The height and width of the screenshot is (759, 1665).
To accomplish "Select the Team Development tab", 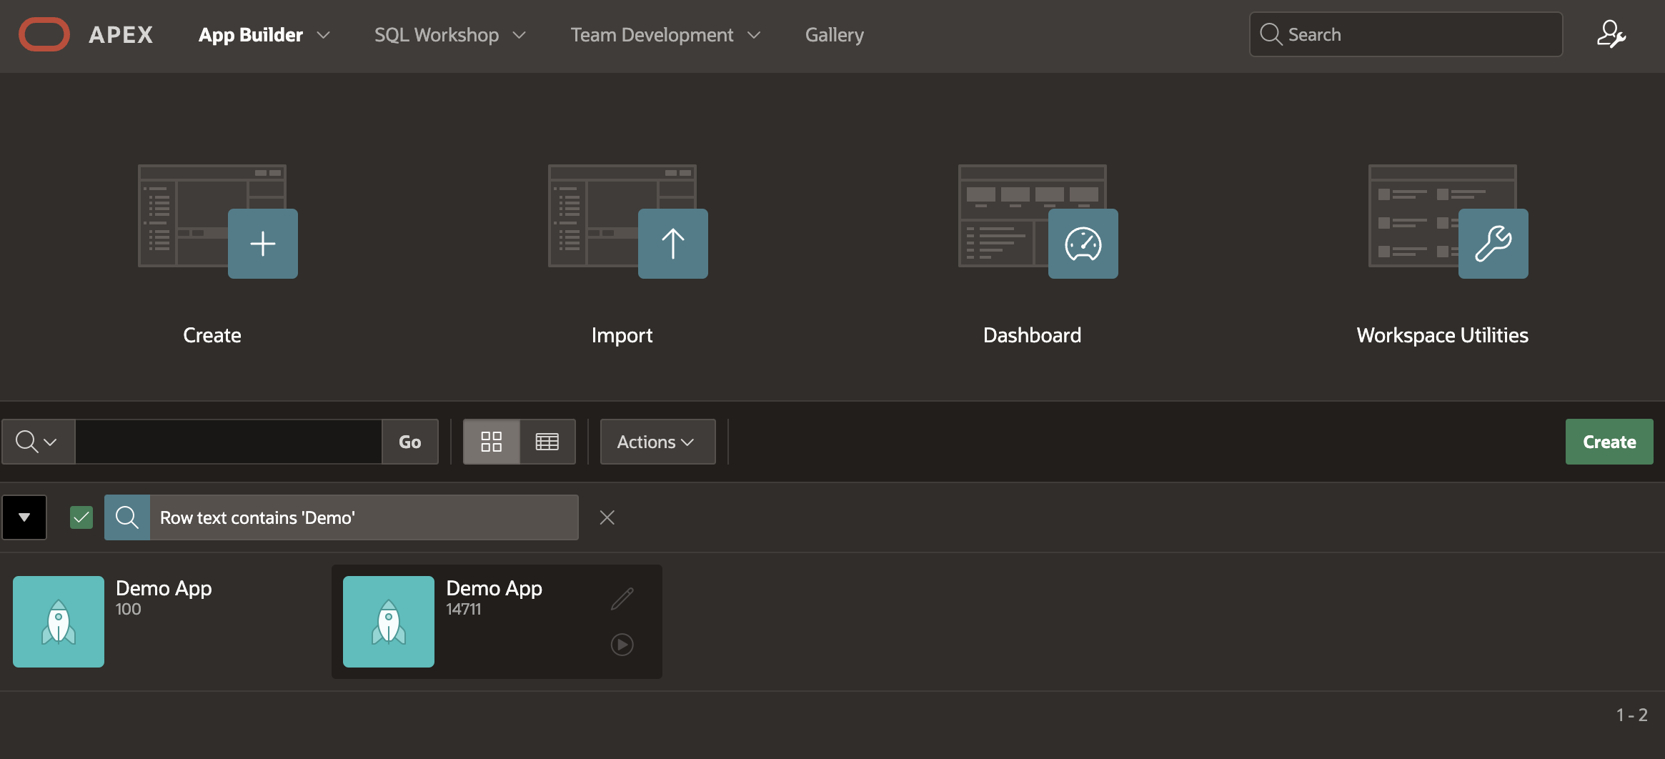I will pos(652,35).
